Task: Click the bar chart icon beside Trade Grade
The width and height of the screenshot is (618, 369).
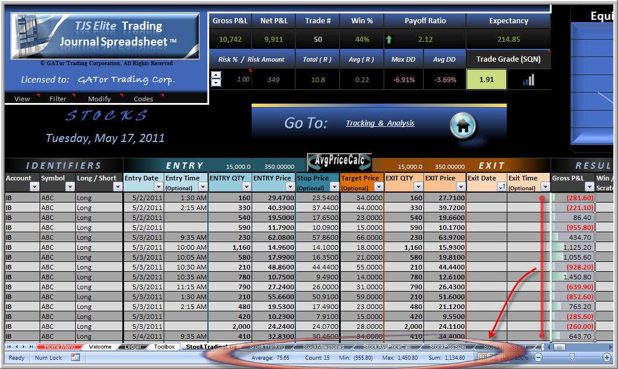Action: click(x=528, y=79)
